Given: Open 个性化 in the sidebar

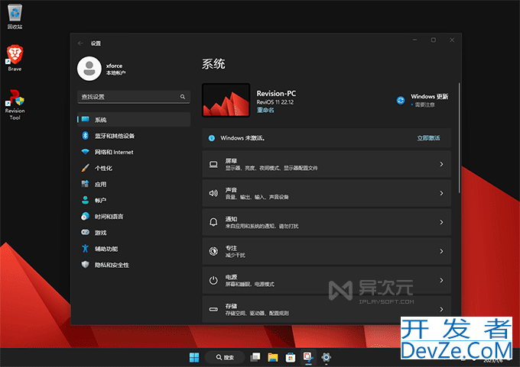Looking at the screenshot, I should point(134,168).
